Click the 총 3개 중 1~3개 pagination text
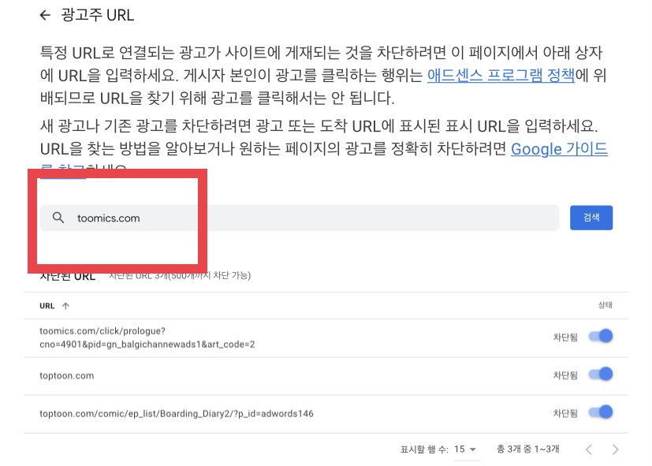The image size is (652, 466). pos(527,449)
